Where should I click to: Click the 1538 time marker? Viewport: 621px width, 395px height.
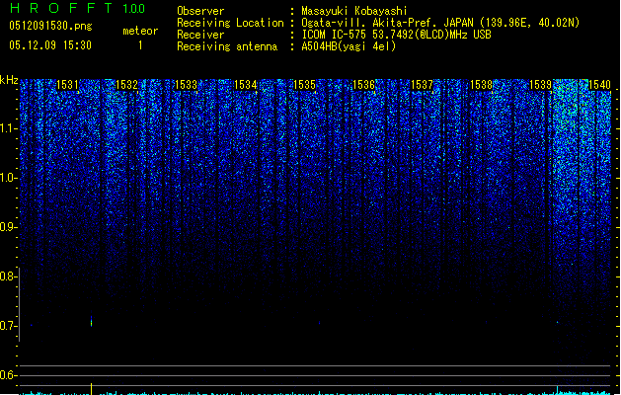[x=481, y=85]
